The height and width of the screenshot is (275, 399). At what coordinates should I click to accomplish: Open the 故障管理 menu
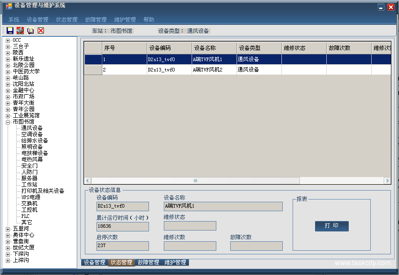(x=96, y=20)
